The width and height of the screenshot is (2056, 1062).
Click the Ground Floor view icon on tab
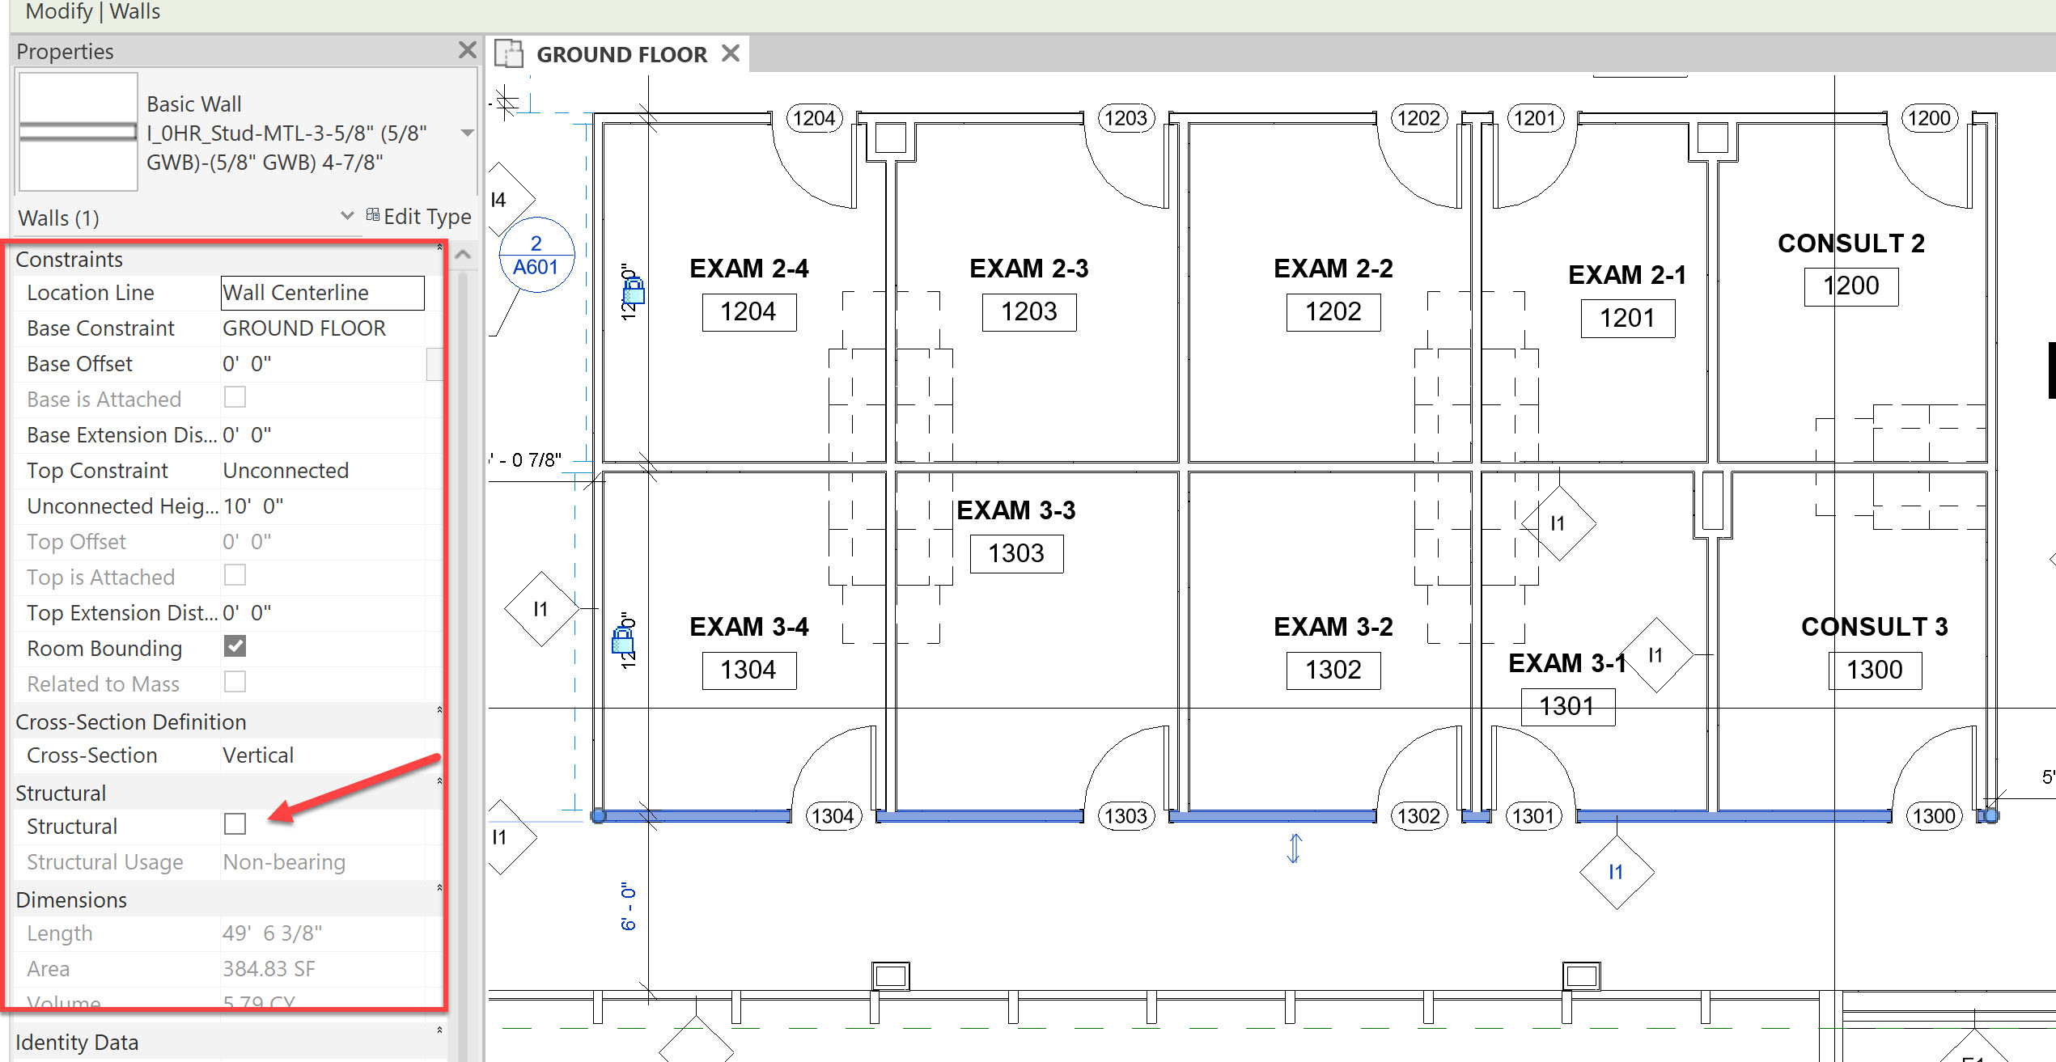pos(510,54)
